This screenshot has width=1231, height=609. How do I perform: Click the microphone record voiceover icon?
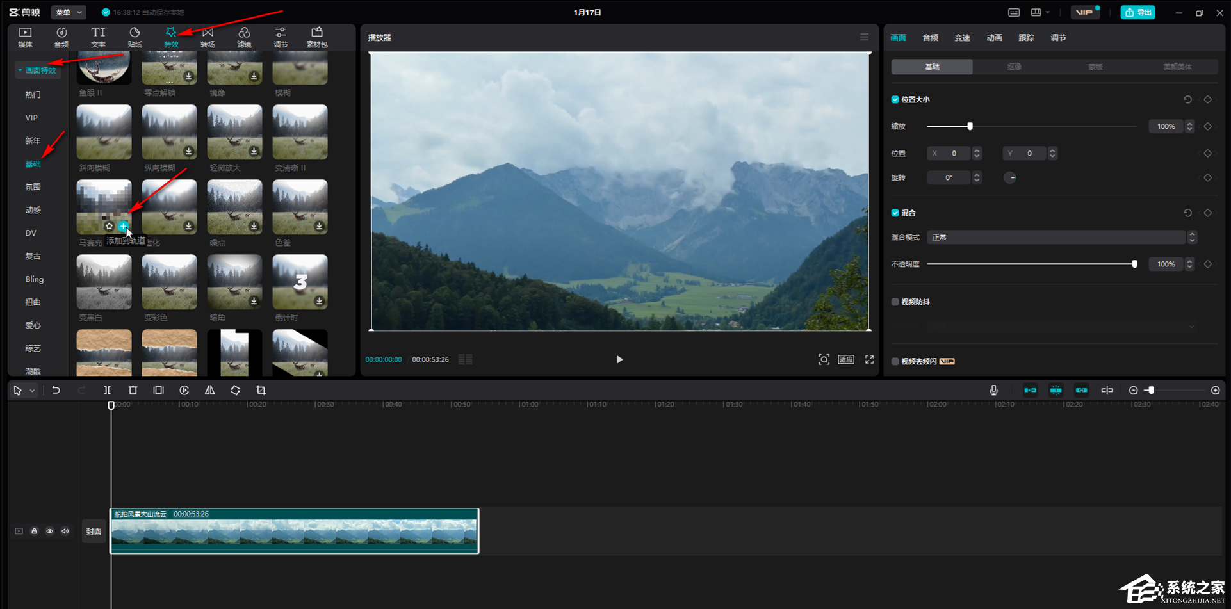click(993, 390)
